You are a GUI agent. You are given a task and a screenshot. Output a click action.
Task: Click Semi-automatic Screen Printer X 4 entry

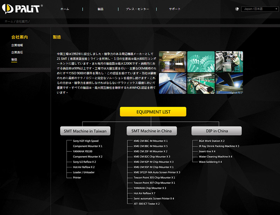click(x=154, y=199)
